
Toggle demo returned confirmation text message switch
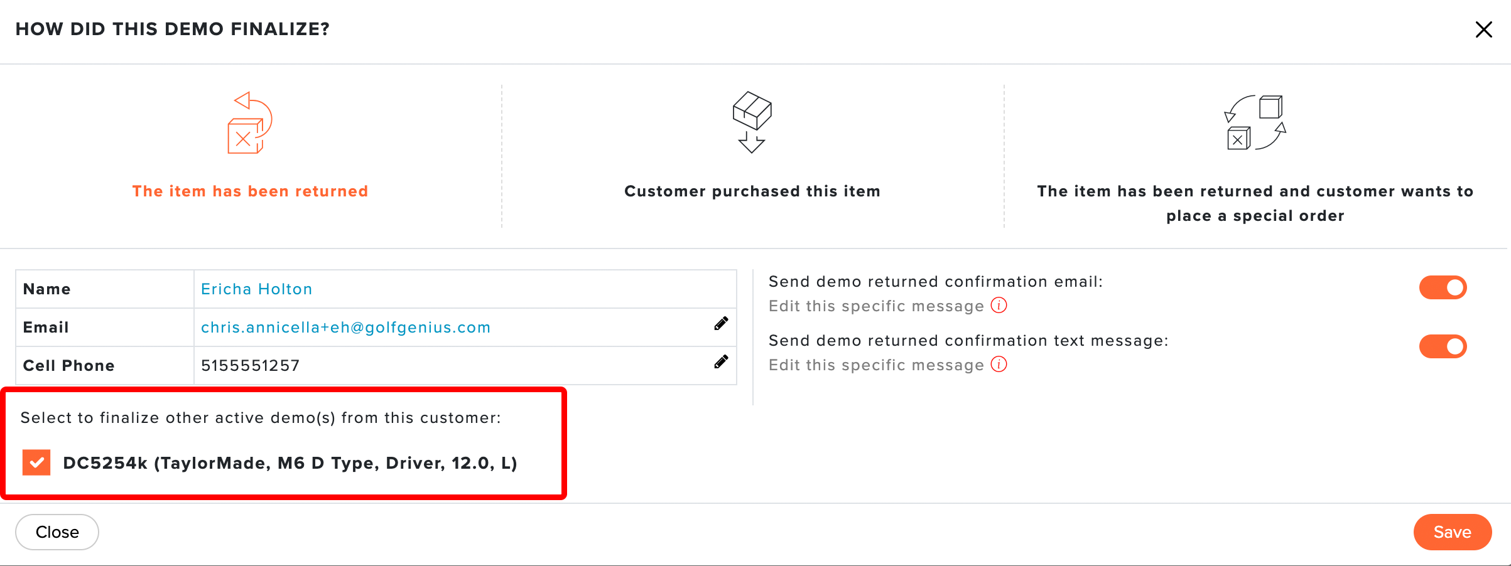tap(1443, 346)
